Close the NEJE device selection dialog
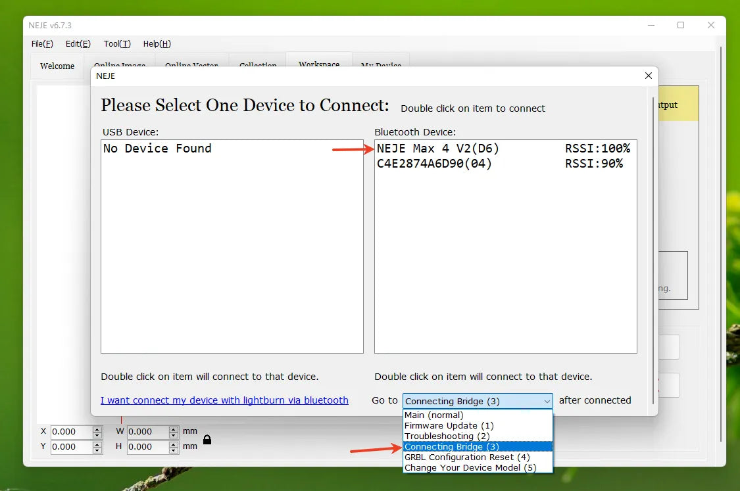The height and width of the screenshot is (491, 740). pyautogui.click(x=648, y=76)
